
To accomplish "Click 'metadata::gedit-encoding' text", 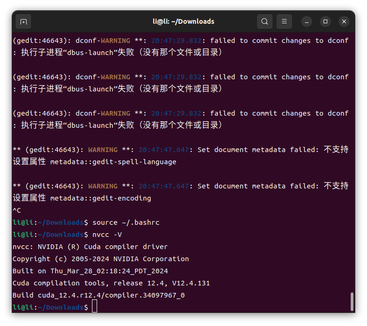I will pos(101,198).
